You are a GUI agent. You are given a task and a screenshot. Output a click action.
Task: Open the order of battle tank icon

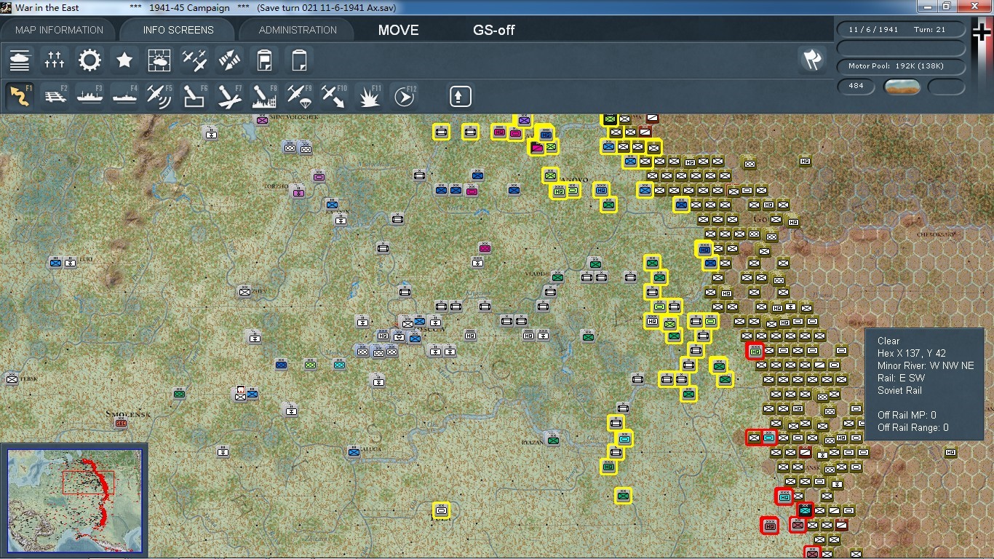20,60
